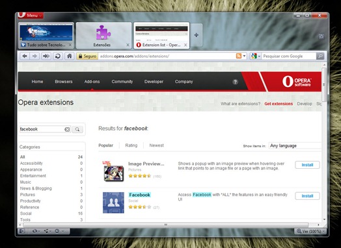
Task: Open the Opera Menu button
Action: point(30,16)
